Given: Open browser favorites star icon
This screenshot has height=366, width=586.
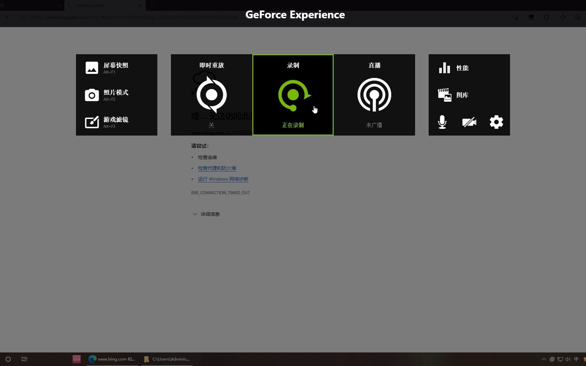Looking at the screenshot, I should point(563,17).
